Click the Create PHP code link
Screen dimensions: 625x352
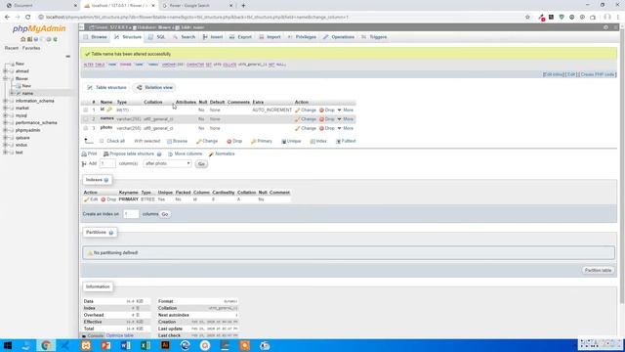[x=599, y=74]
